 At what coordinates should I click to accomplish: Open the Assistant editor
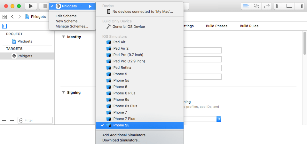click(256, 6)
